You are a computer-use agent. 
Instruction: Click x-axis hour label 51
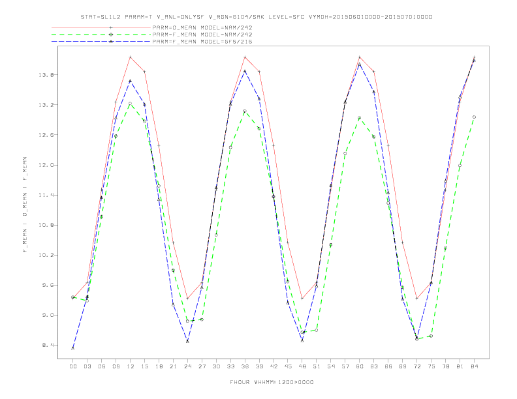[317, 366]
